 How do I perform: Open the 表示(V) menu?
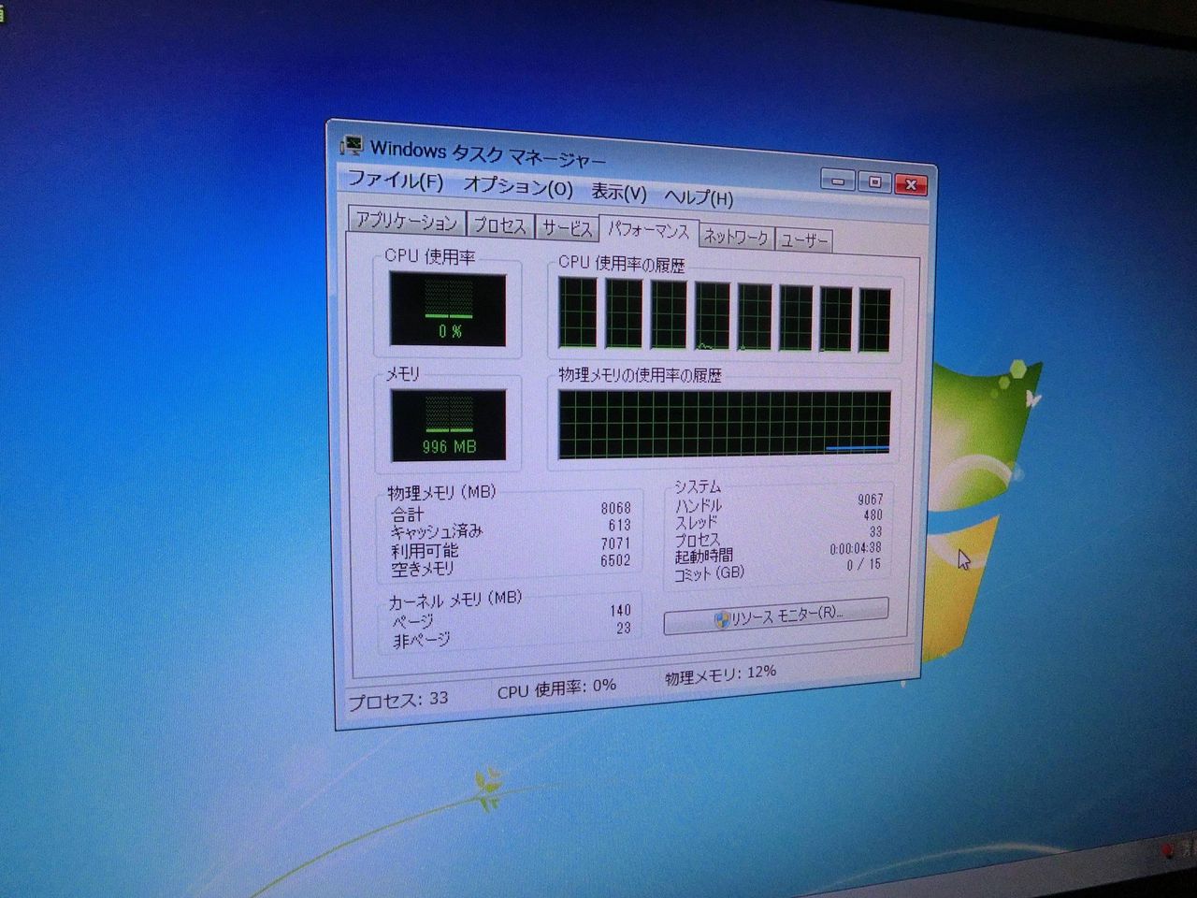[619, 192]
